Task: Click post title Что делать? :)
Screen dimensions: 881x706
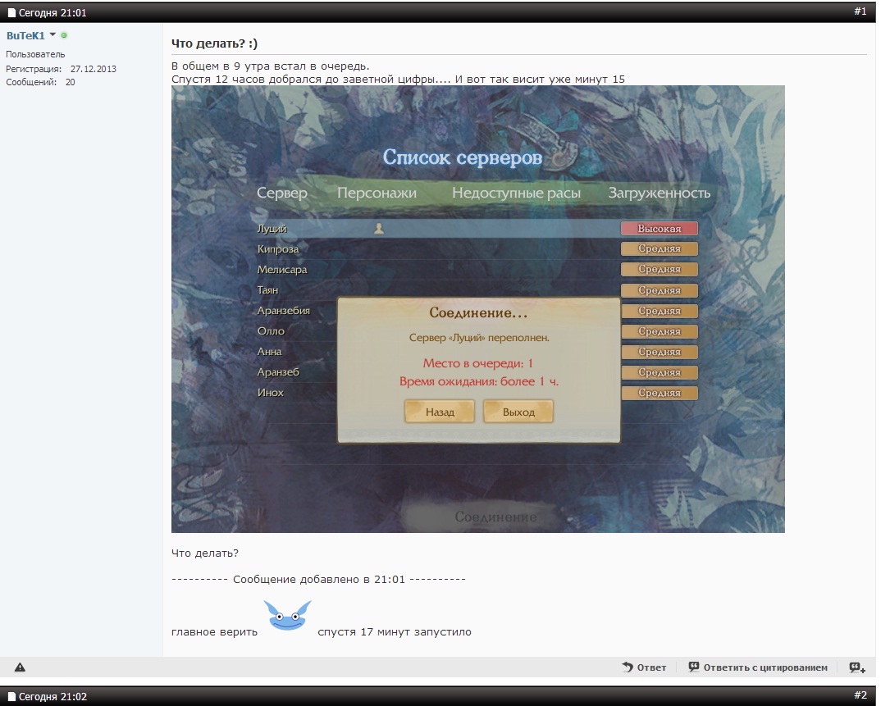Action: tap(214, 43)
